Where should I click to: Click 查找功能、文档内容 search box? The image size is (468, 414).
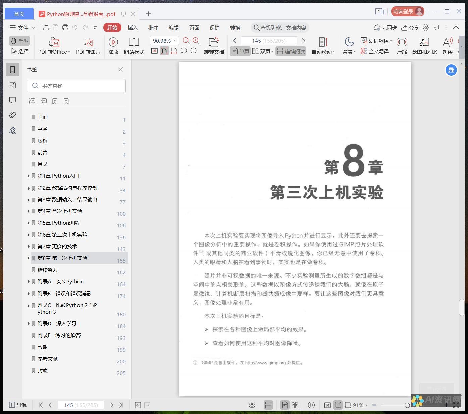(x=280, y=28)
